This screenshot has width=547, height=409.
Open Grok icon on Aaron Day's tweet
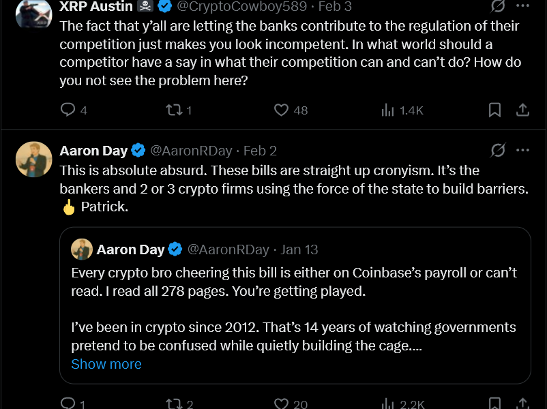[x=499, y=150]
